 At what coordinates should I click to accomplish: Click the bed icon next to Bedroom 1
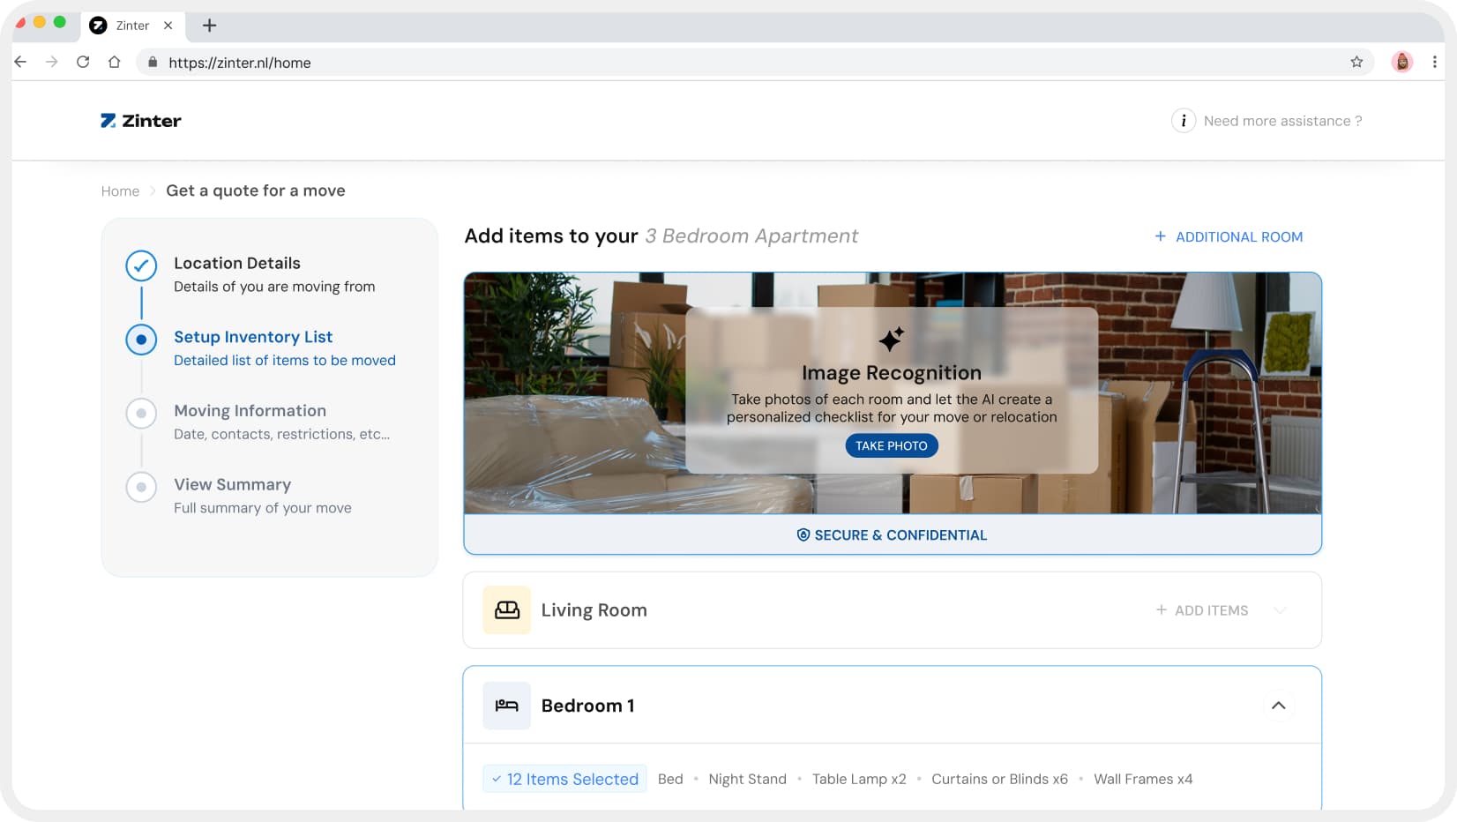[506, 705]
